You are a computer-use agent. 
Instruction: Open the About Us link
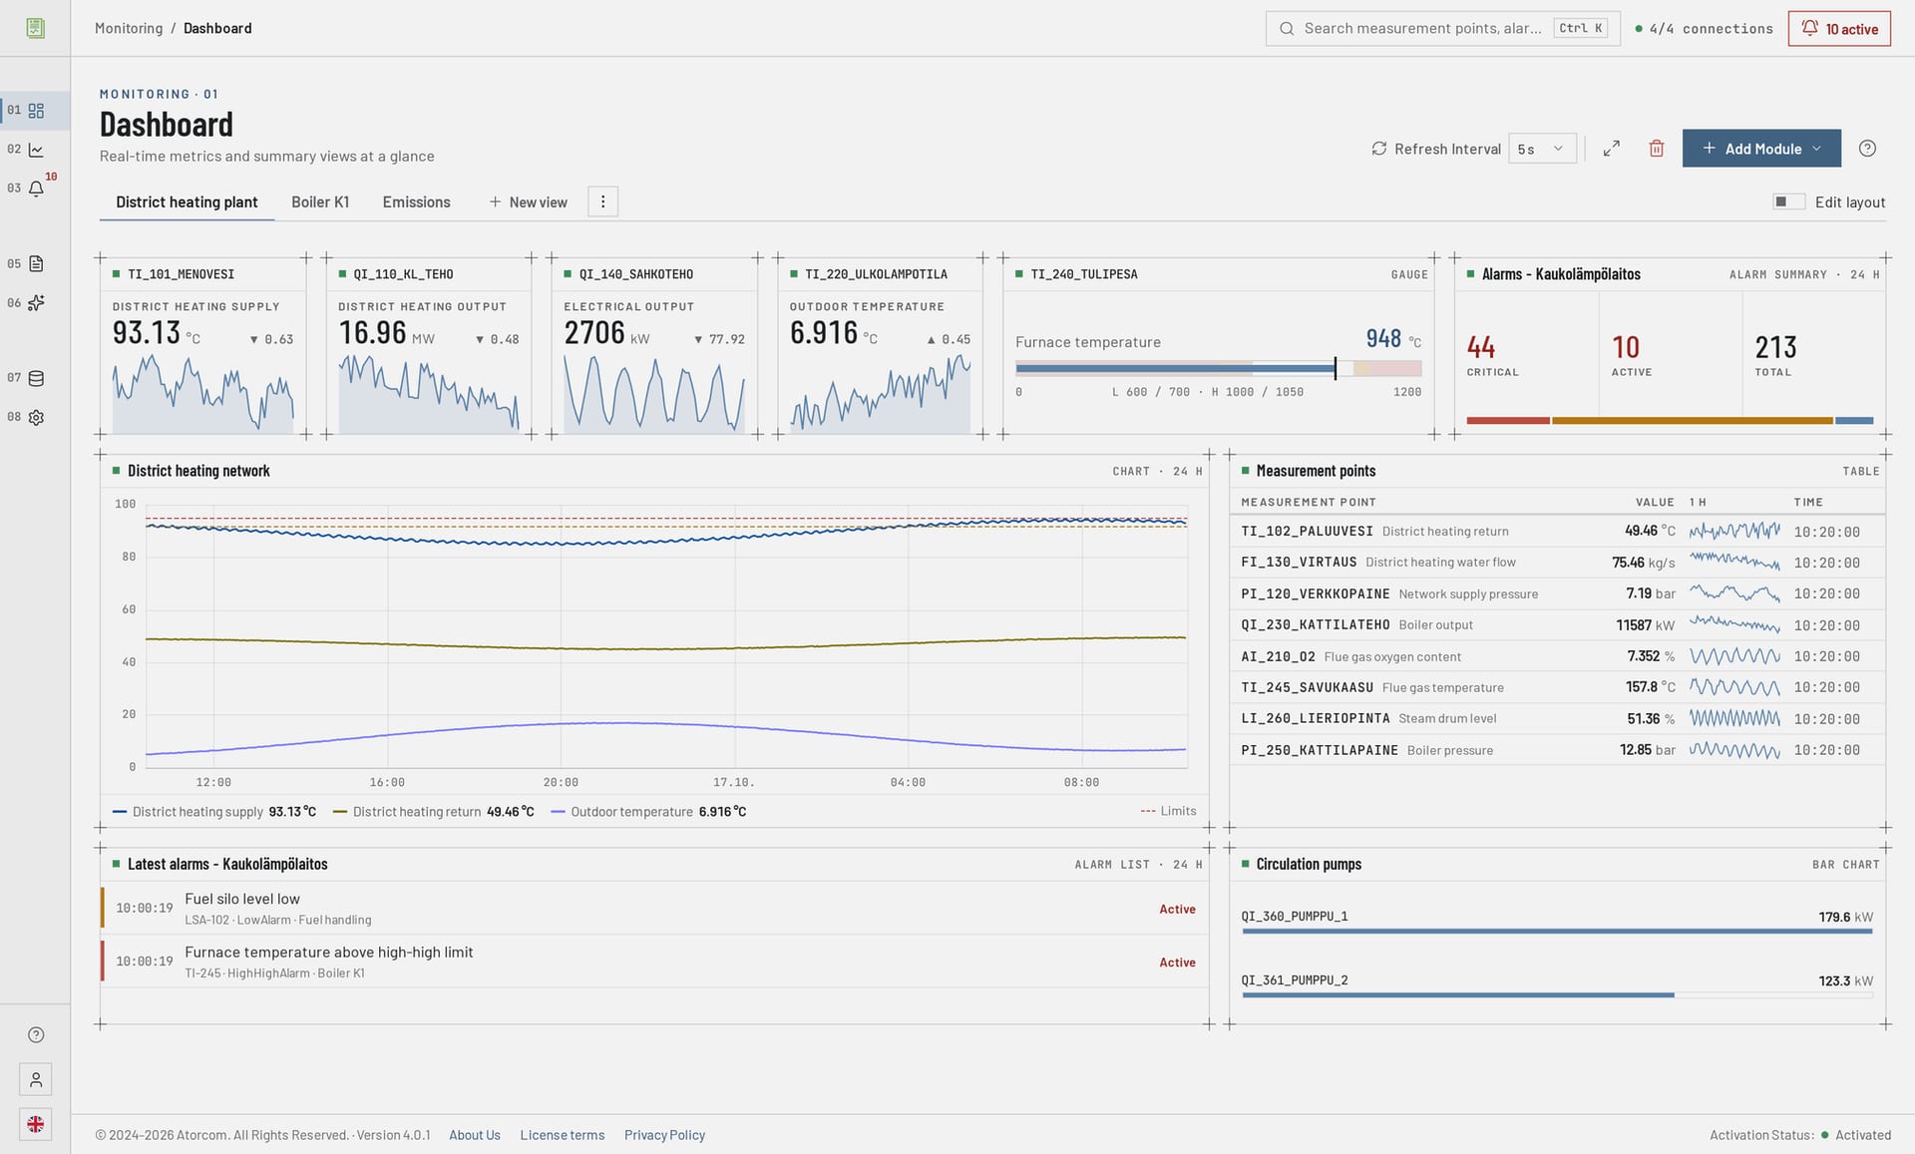coord(475,1135)
